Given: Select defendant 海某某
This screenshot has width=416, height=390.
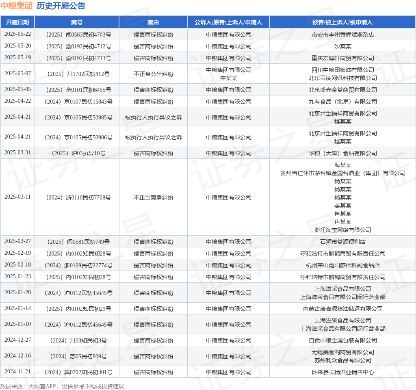Looking at the screenshot, I should (342, 165).
